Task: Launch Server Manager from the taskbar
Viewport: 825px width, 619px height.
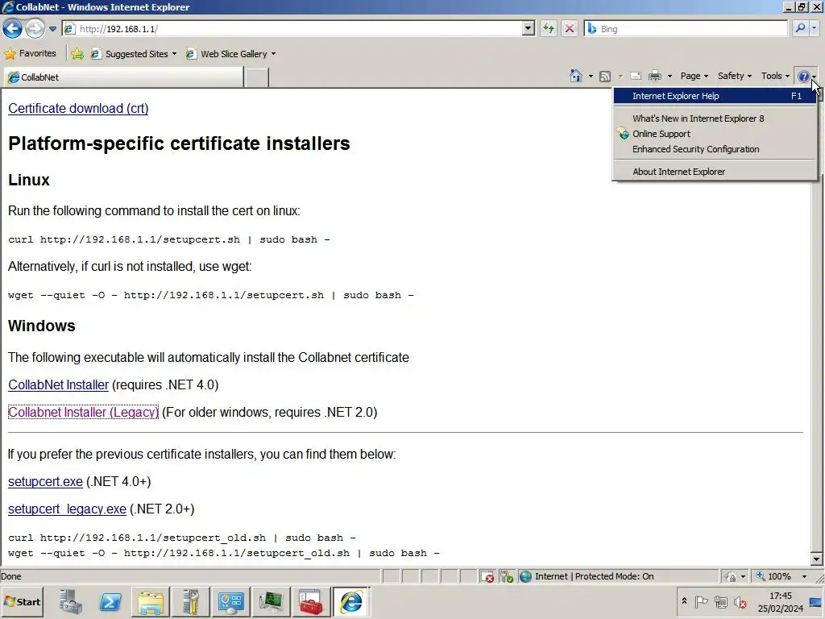Action: pos(71,601)
